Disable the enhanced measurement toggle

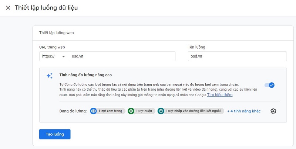pyautogui.click(x=270, y=85)
